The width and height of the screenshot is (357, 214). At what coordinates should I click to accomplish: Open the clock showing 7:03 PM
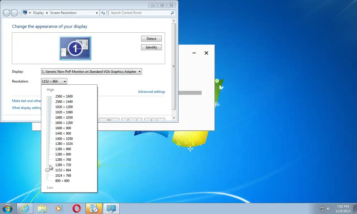343,209
